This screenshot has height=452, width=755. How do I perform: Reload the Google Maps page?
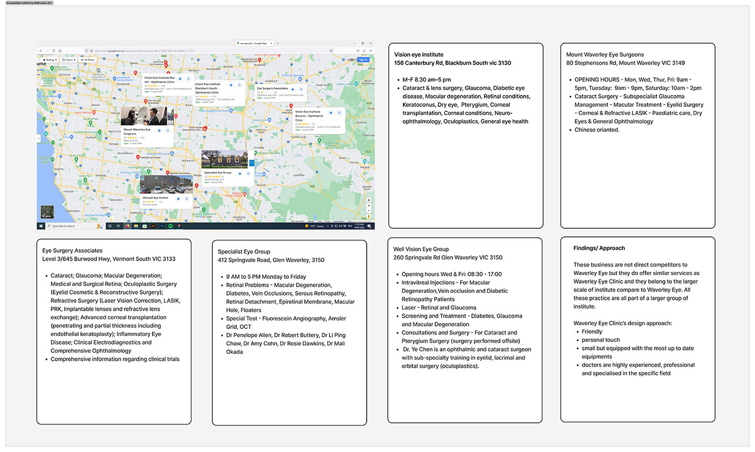coord(53,51)
